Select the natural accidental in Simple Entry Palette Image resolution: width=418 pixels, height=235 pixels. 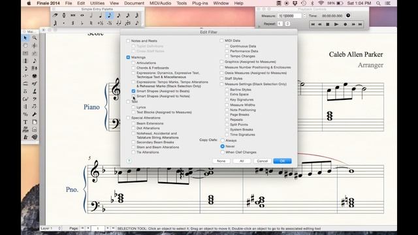91,23
